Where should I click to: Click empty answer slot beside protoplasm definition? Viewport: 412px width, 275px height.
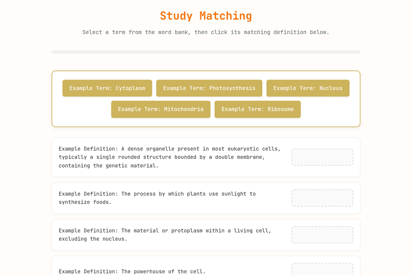(x=322, y=235)
